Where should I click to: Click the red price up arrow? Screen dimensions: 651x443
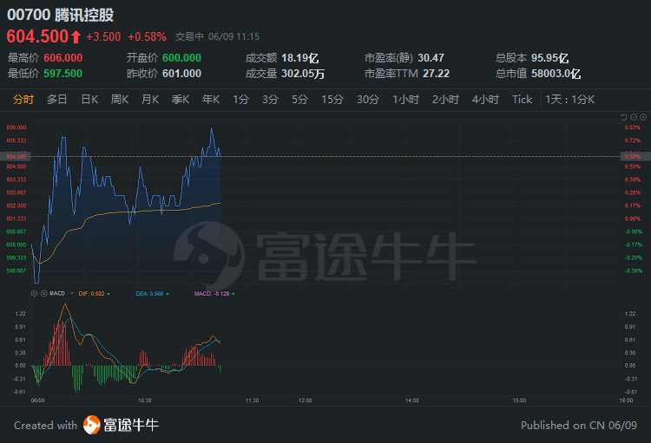tap(76, 36)
